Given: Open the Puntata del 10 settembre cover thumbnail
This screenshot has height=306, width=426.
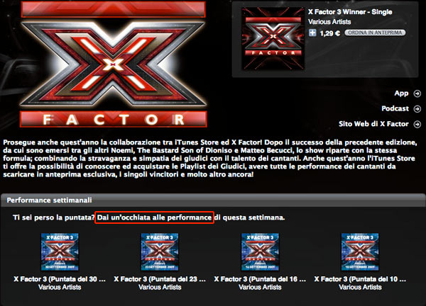Looking at the screenshot, I should (x=360, y=251).
